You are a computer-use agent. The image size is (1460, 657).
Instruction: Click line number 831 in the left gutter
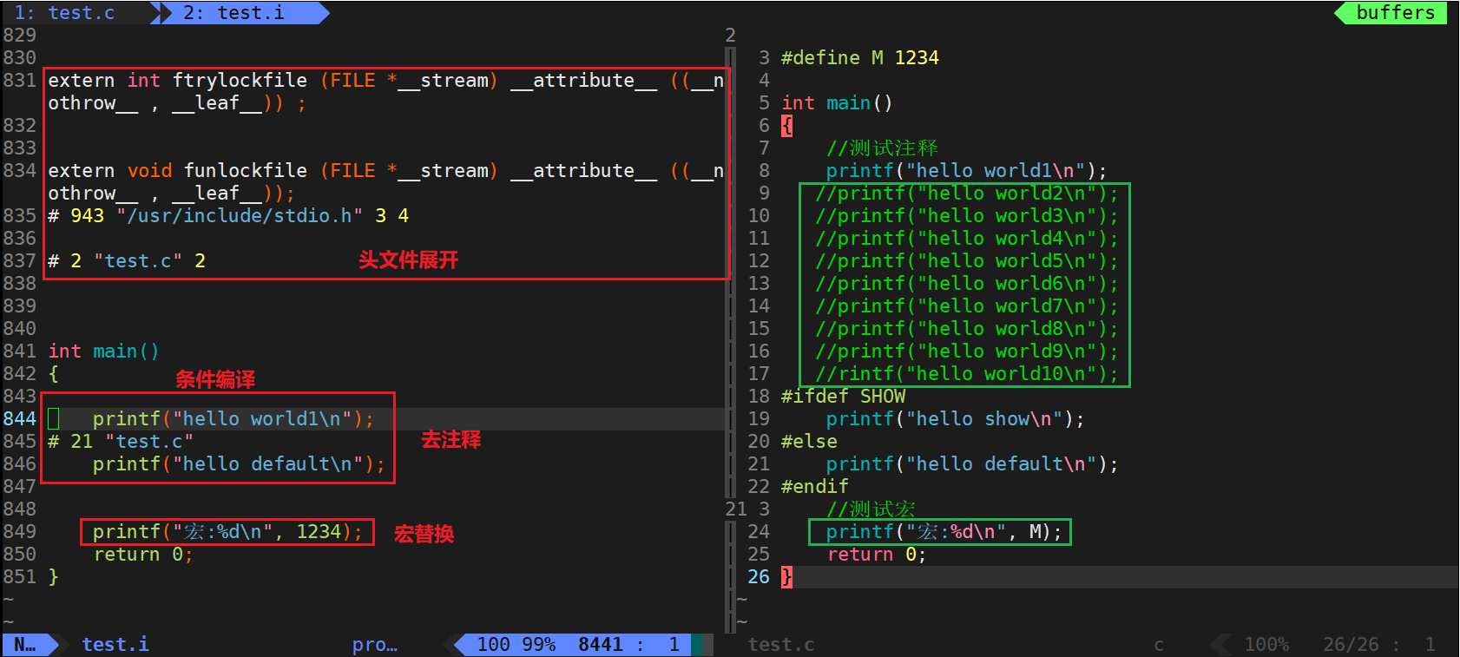click(x=19, y=81)
